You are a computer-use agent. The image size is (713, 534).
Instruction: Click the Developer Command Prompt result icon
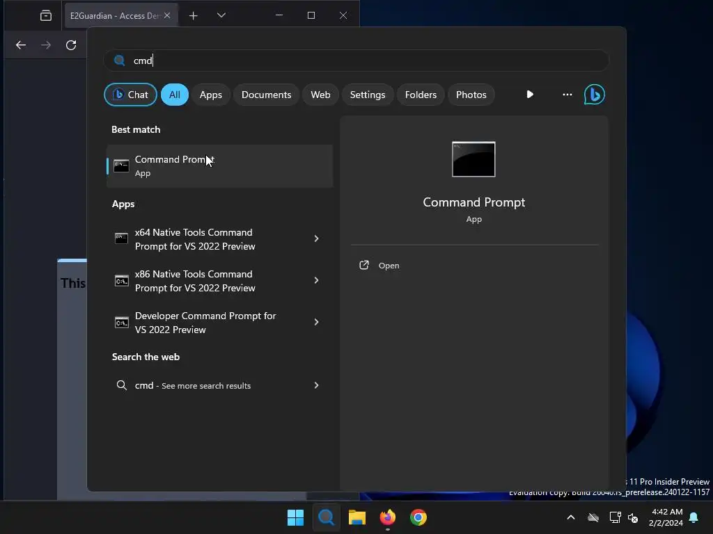tap(121, 323)
